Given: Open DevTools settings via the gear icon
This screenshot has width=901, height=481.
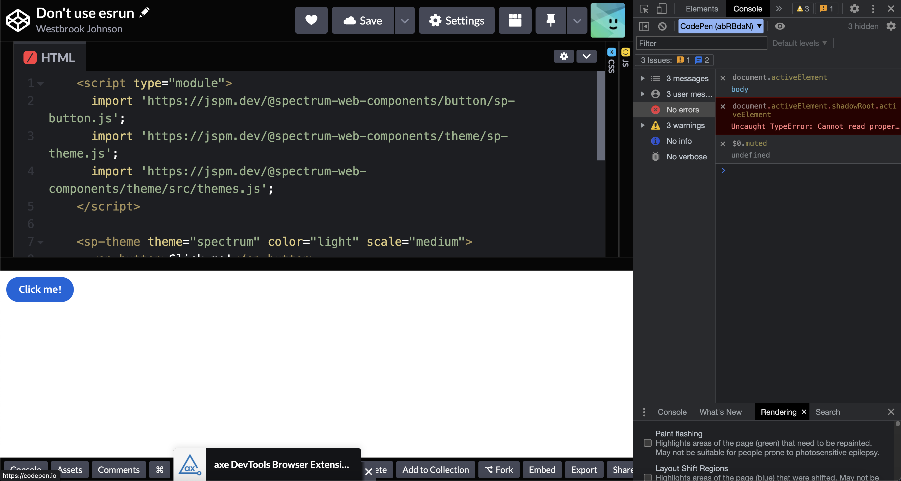Looking at the screenshot, I should 855,9.
